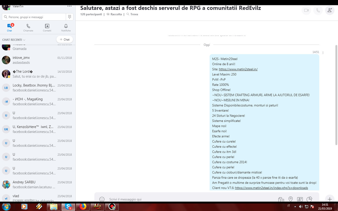Click the LB avatar circle
338x211 pixels.
click(x=6, y=88)
